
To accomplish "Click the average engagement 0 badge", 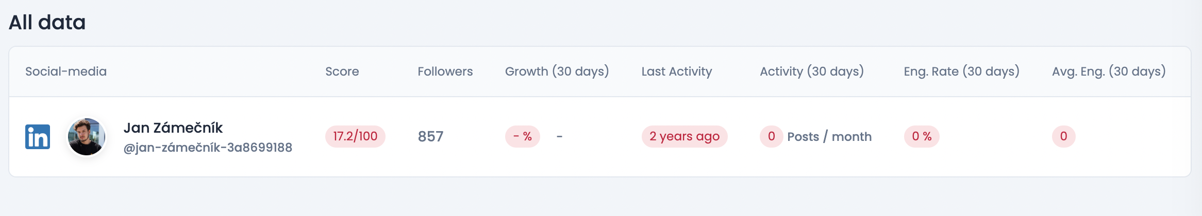I will (1063, 136).
